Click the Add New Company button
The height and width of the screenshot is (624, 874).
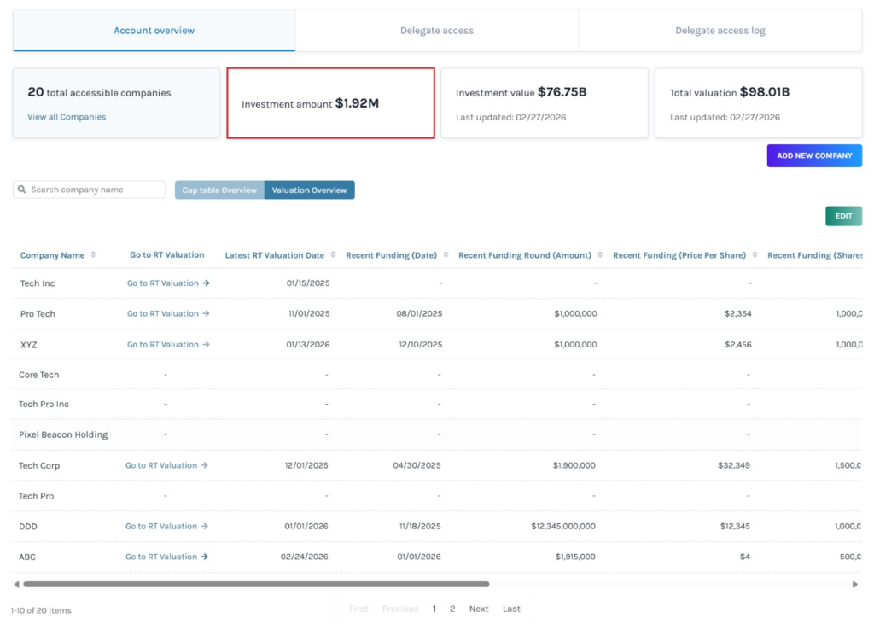pos(813,155)
